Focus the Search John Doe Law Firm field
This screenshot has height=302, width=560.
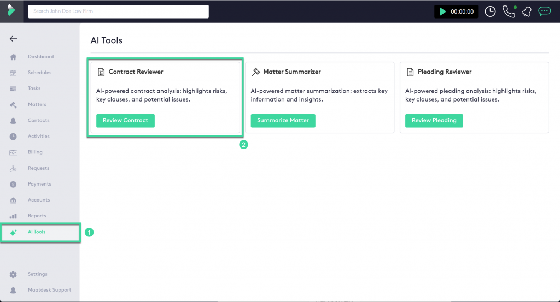118,11
